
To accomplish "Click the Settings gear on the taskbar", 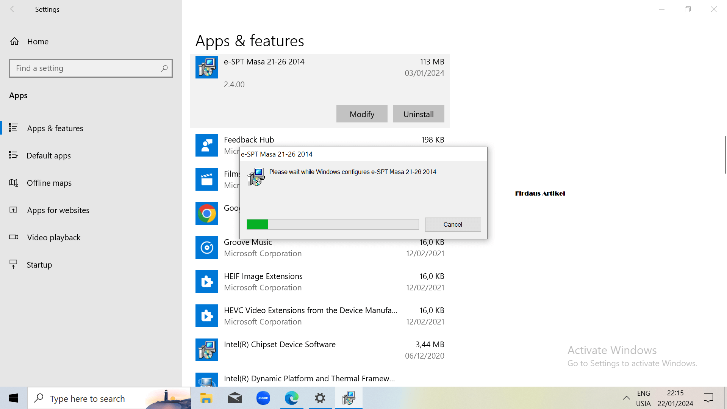I will (320, 398).
